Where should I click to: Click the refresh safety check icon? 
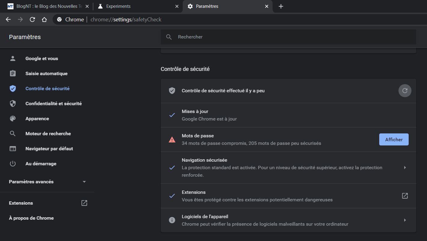pos(405,91)
